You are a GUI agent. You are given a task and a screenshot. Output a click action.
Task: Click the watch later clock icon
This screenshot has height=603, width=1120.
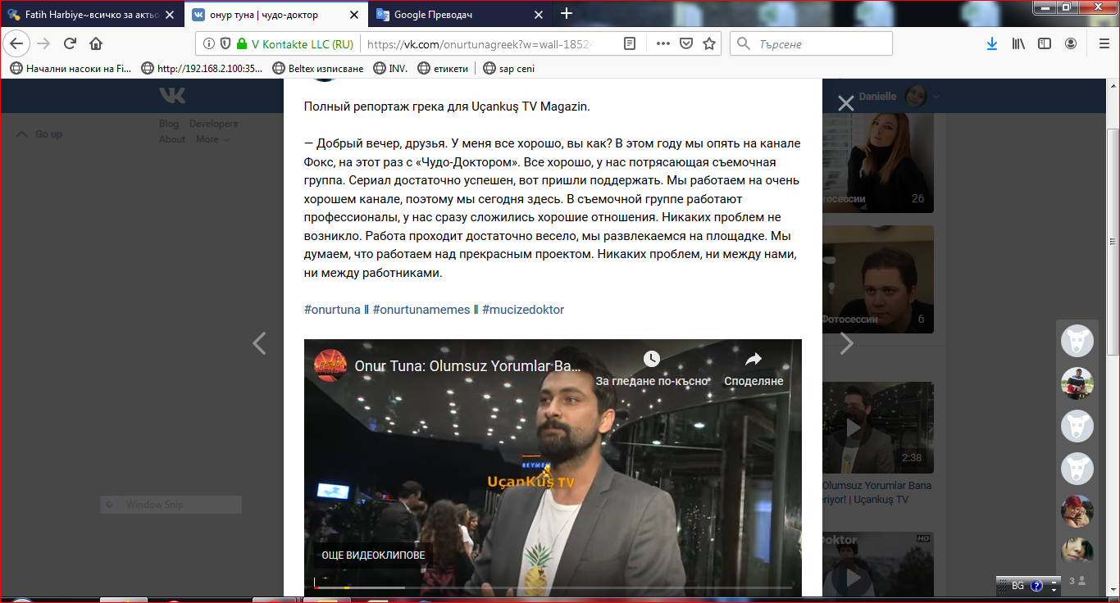[651, 359]
